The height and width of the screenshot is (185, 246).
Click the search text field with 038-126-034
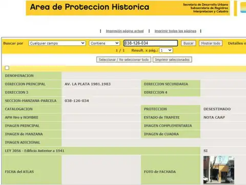[x=151, y=43]
